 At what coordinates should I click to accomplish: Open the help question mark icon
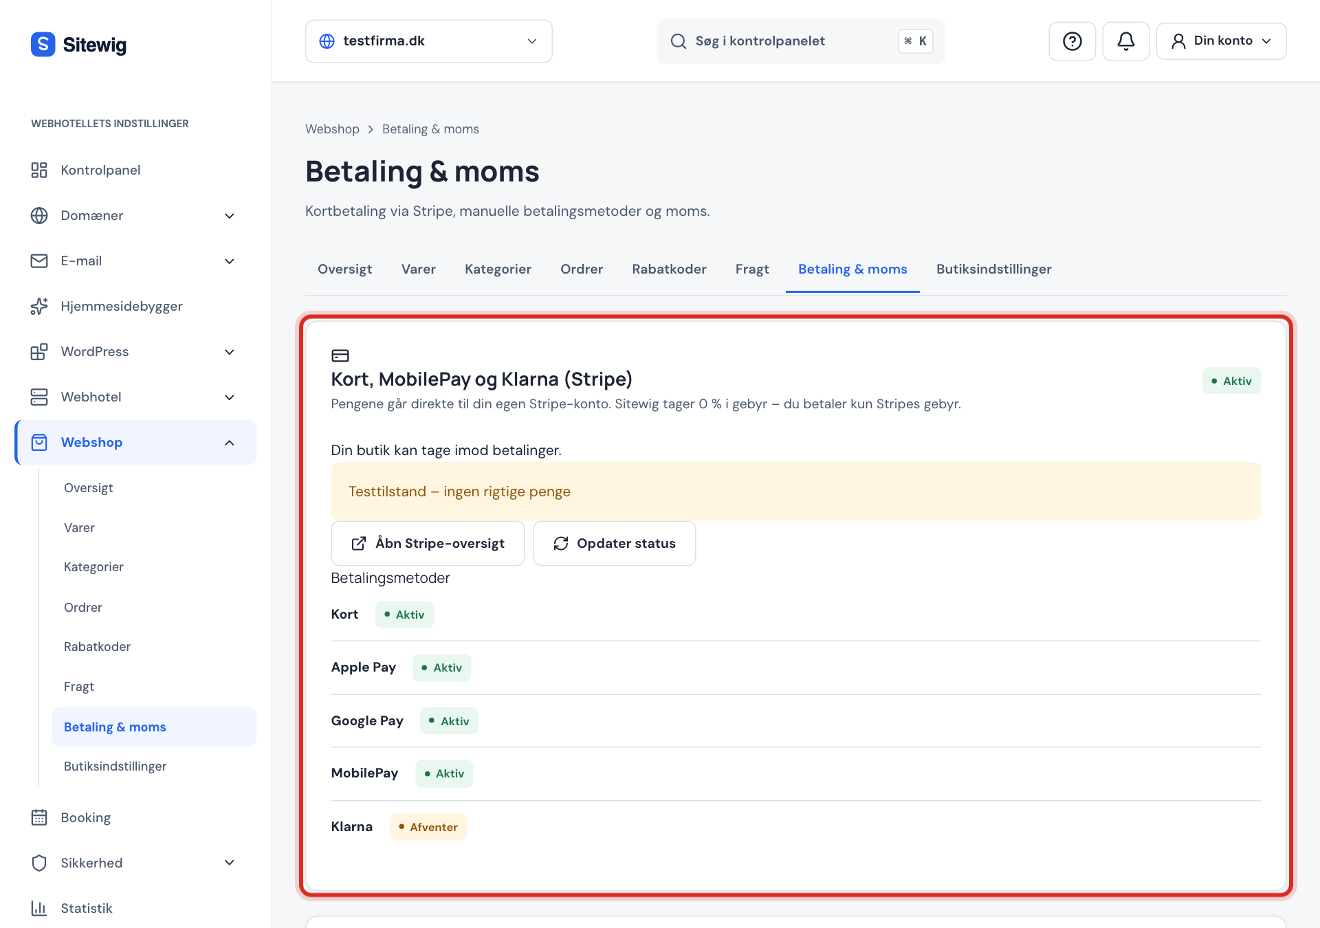[1072, 41]
